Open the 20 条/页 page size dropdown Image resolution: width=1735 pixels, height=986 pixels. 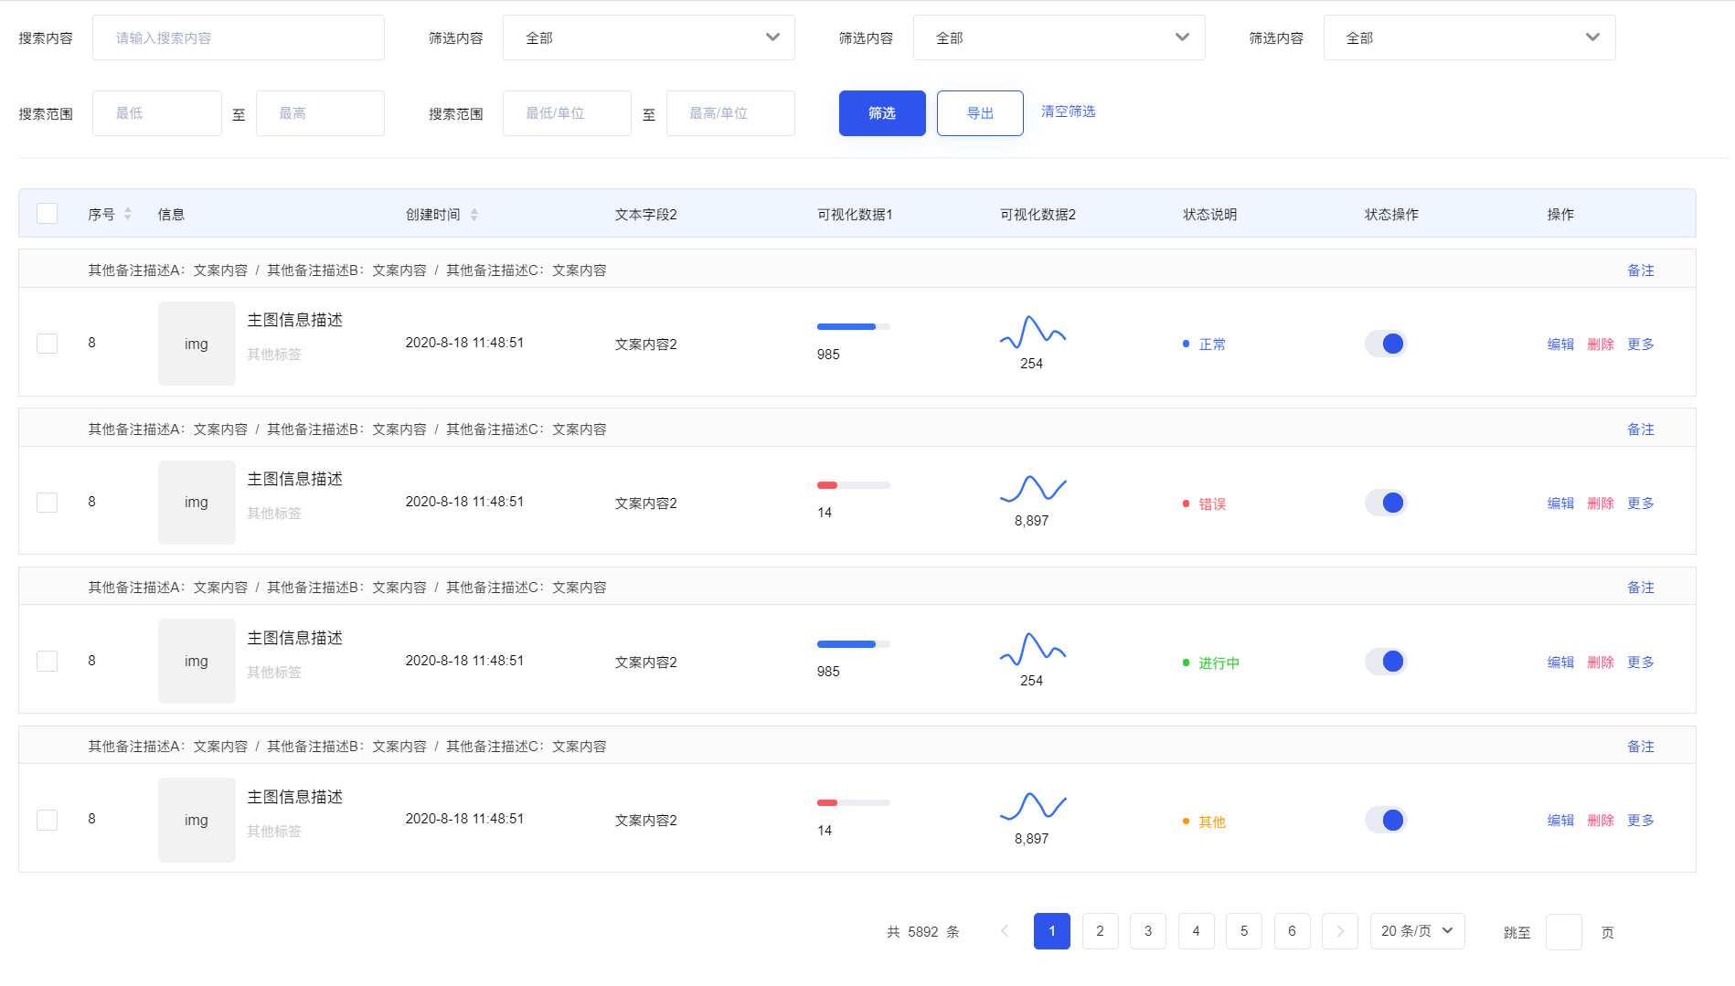(x=1418, y=931)
